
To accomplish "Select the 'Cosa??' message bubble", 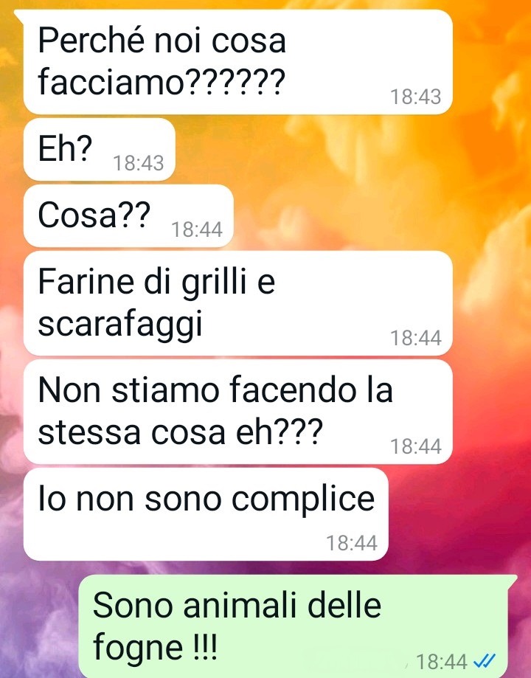I will coord(128,215).
